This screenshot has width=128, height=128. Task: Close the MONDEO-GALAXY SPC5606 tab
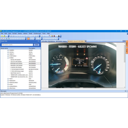pyautogui.click(x=85, y=41)
